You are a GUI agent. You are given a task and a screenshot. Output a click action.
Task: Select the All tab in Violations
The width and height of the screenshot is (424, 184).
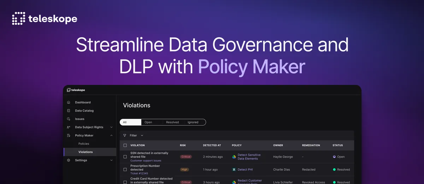[130, 122]
